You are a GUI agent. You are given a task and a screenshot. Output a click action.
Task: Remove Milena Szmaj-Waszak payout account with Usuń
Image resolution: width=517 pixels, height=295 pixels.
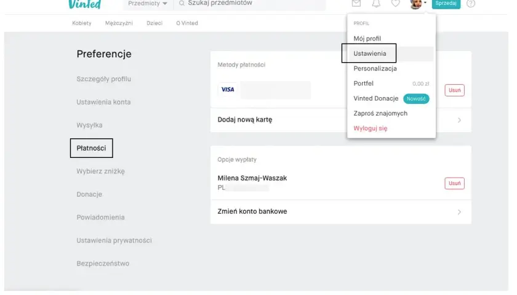[454, 183]
